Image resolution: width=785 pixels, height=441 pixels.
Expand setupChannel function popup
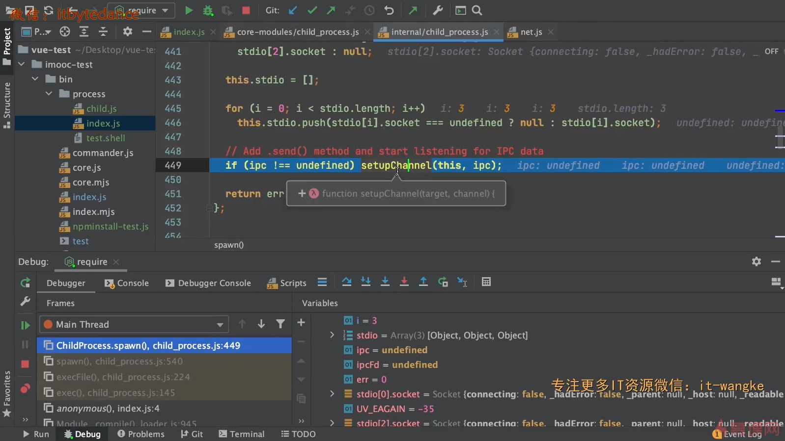302,193
